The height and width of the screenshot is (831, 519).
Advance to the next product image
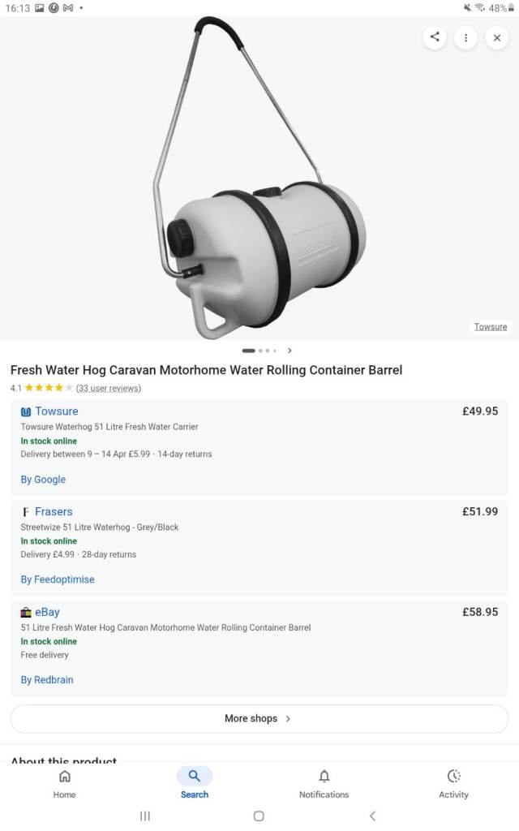[290, 351]
